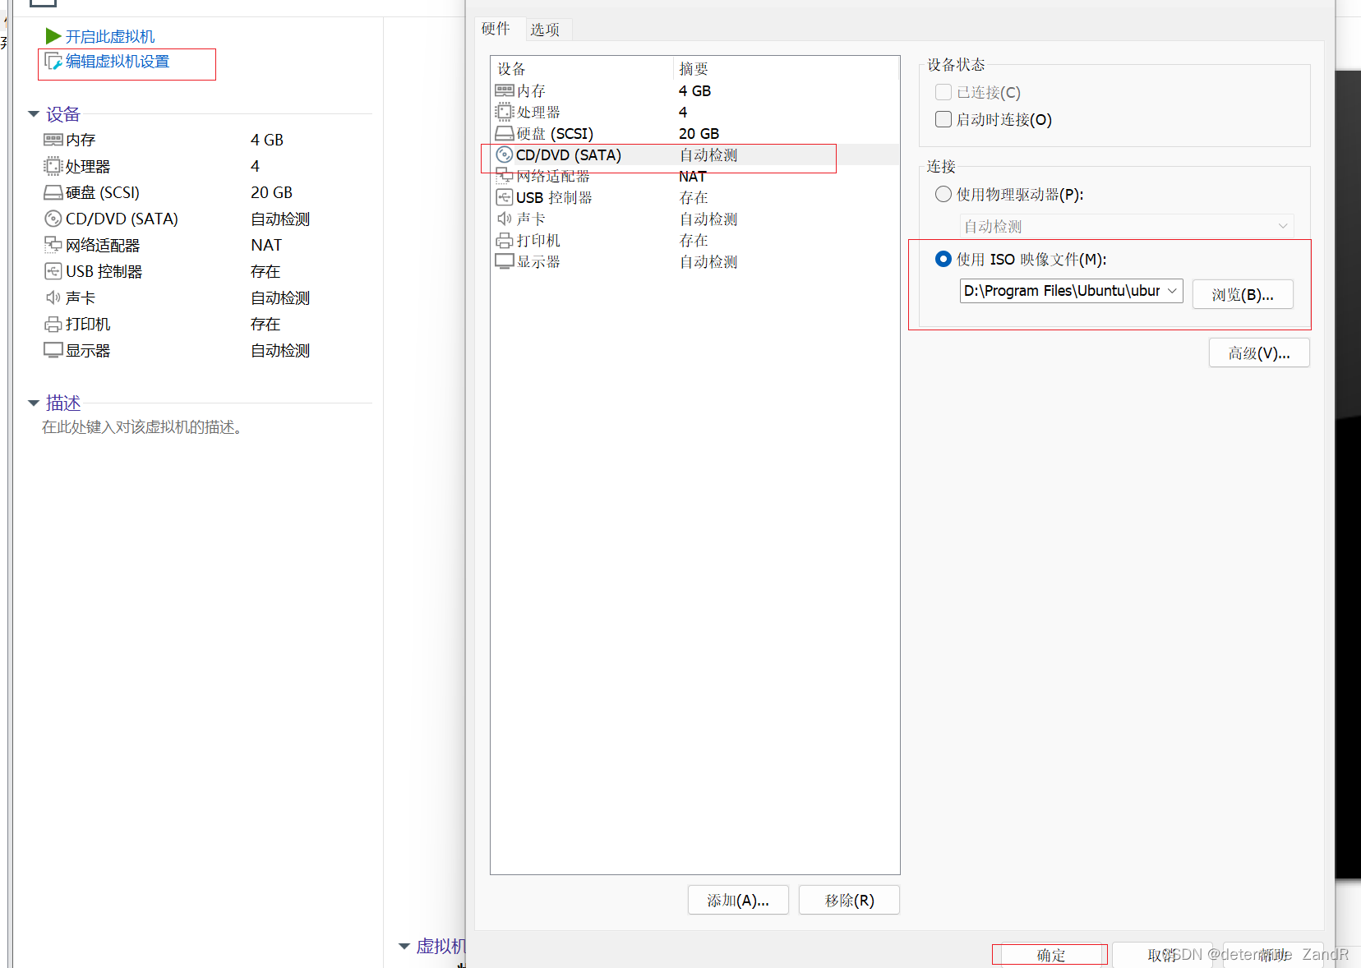1361x968 pixels.
Task: Click CD/DVD (SATA) text in left panel
Action: [122, 219]
